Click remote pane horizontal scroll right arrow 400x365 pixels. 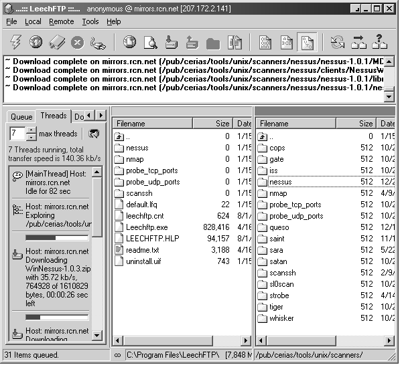pos(389,340)
